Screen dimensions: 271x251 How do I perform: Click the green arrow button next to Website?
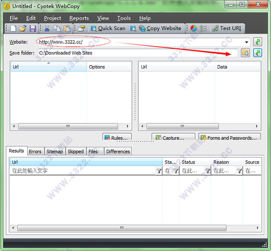[257, 42]
